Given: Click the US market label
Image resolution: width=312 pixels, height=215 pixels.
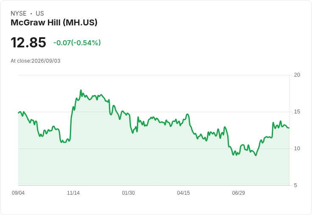Looking at the screenshot, I should (x=40, y=14).
